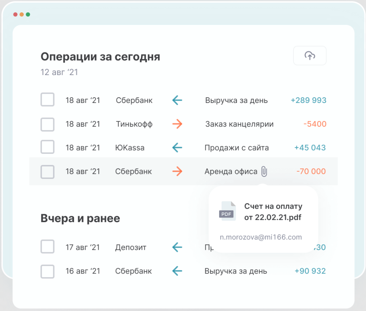366x311 pixels.
Task: Click date 16 авг '21
Action: 83,271
